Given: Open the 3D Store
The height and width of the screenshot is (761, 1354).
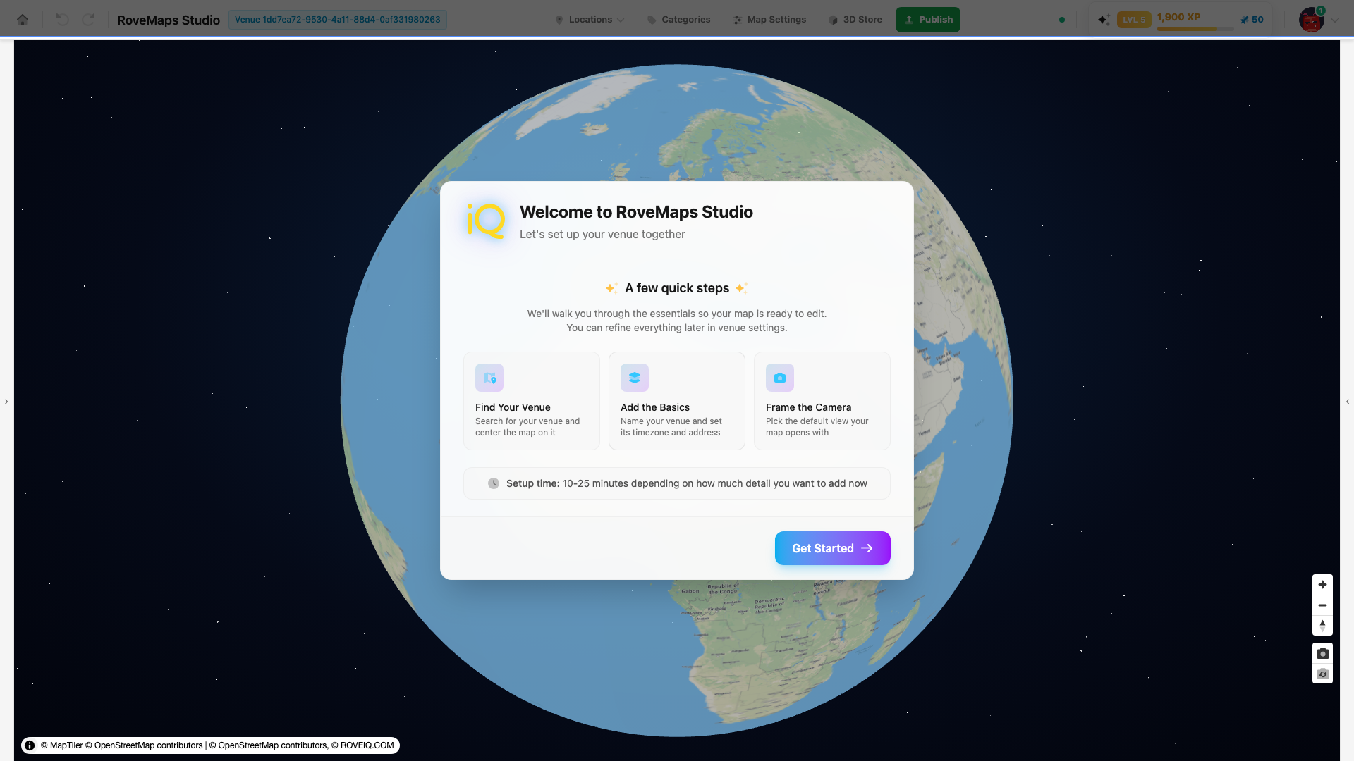Looking at the screenshot, I should (855, 20).
